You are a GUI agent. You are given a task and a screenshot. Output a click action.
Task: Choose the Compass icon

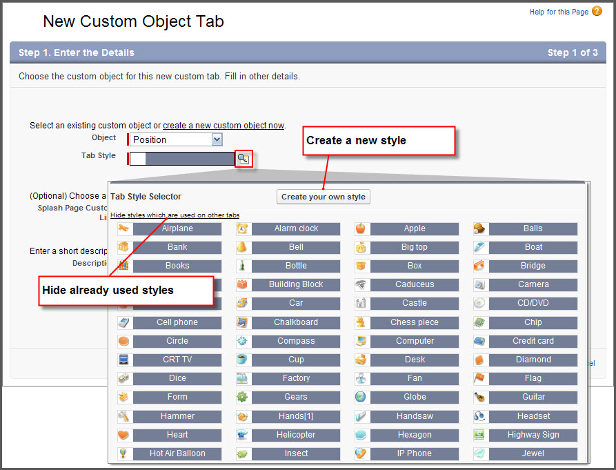pyautogui.click(x=242, y=341)
